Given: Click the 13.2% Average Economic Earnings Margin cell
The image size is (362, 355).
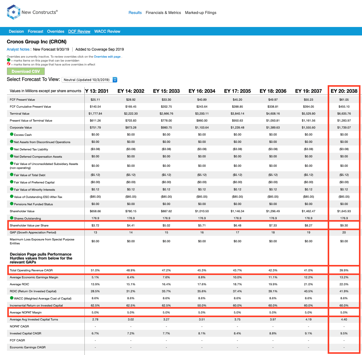Looking at the screenshot, I should 344,277.
